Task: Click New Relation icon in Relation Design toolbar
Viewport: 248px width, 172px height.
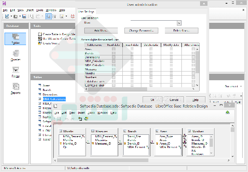Action: tap(86, 119)
